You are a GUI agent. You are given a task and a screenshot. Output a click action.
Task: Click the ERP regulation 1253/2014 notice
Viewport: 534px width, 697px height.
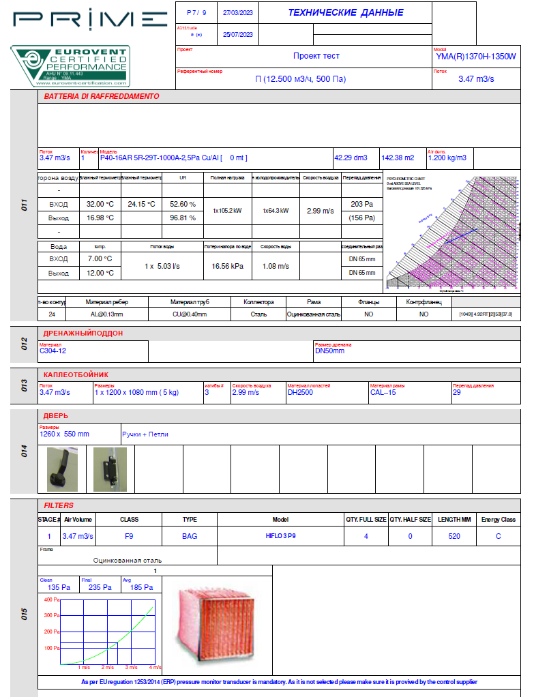tap(279, 682)
